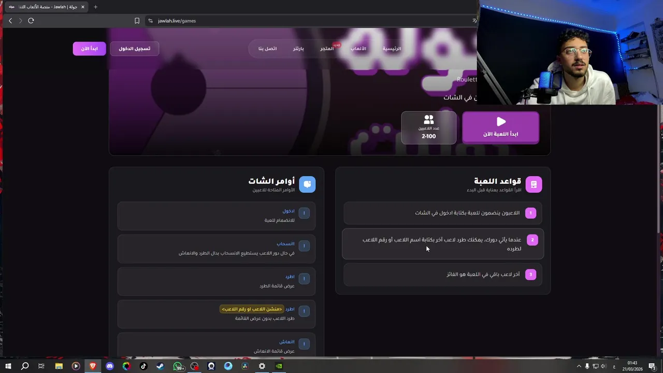
Task: Select rule 1 about joining via ادخول
Action: pyautogui.click(x=443, y=213)
